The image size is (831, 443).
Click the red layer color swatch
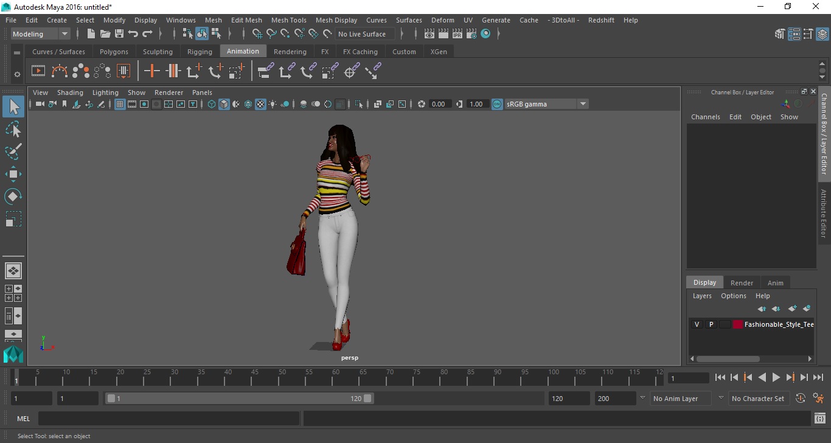(738, 324)
